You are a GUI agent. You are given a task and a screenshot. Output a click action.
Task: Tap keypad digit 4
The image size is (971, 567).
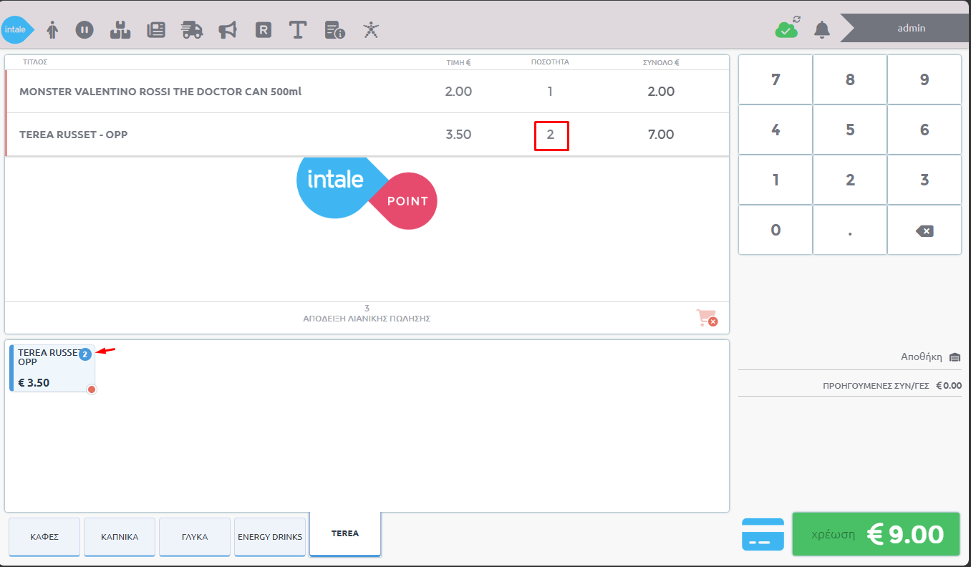(776, 130)
